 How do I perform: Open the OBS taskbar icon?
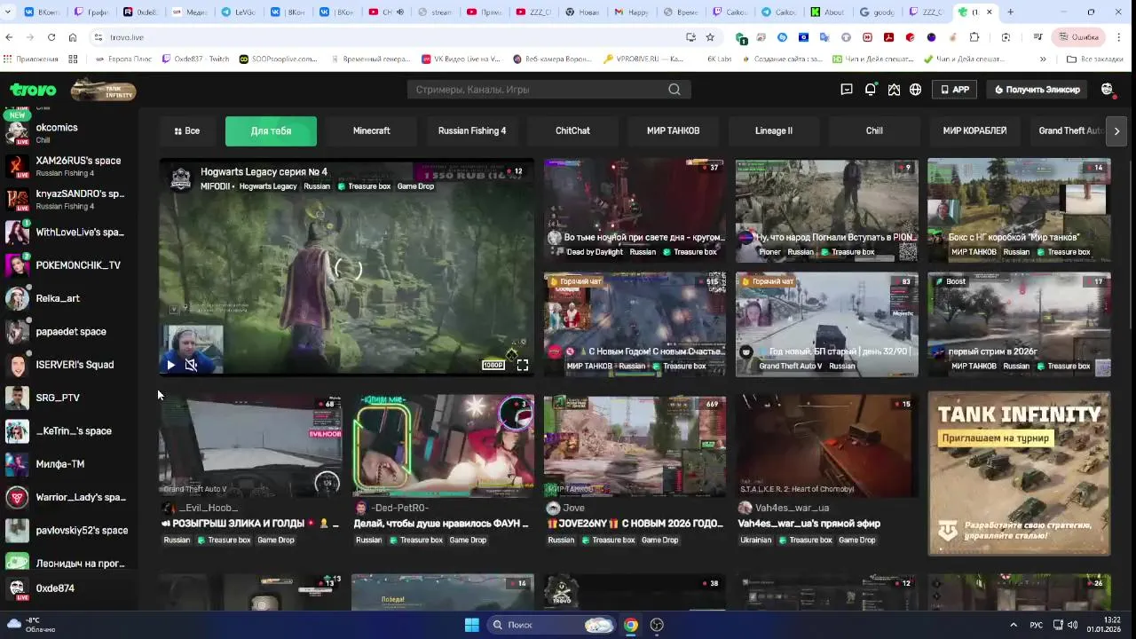tap(657, 625)
